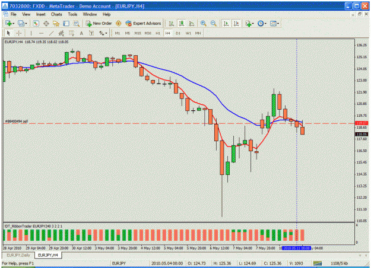Open the Window menu
The image size is (371, 268).
(90, 14)
